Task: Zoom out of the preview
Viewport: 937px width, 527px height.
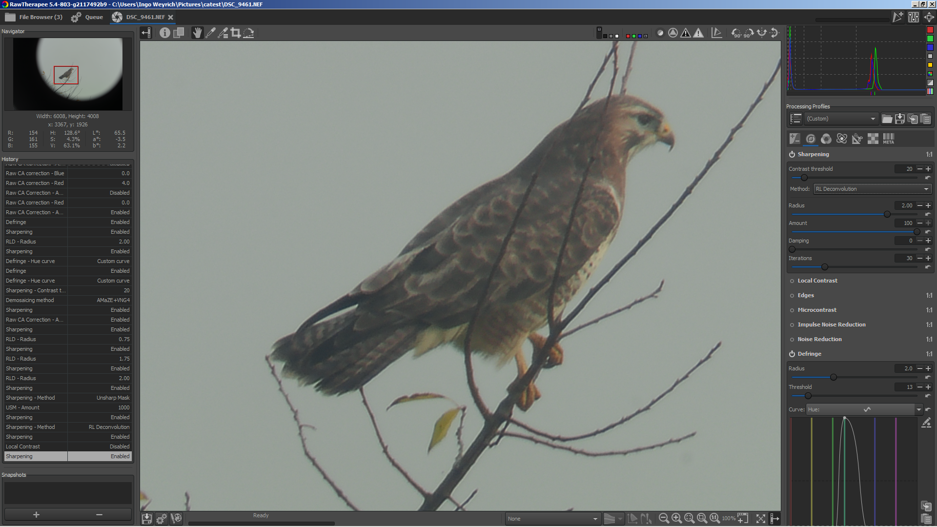Action: 664,518
